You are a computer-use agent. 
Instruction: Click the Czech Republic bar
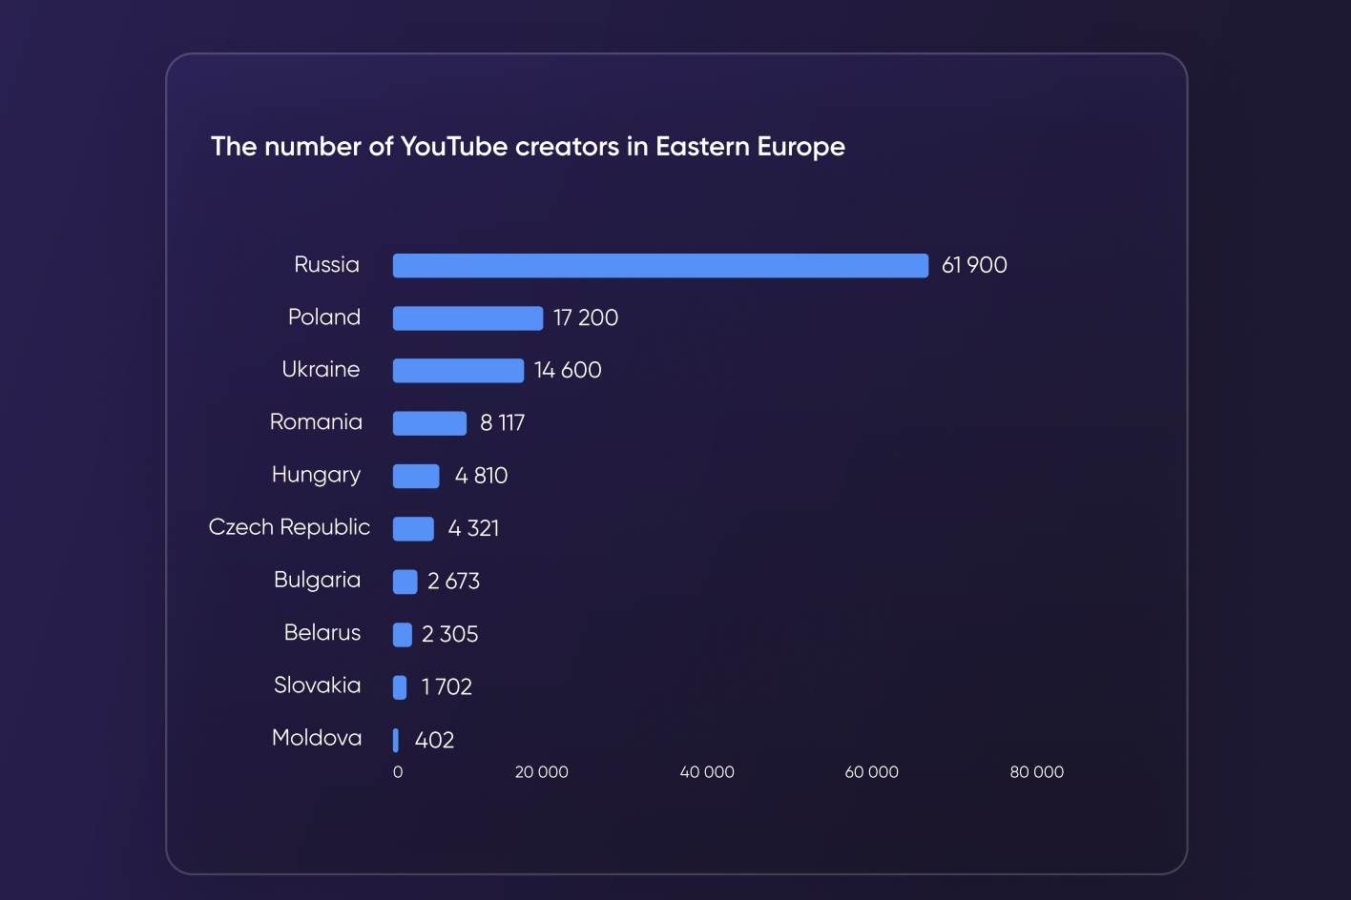tap(413, 528)
